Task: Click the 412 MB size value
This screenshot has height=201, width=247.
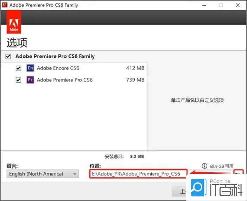Action: [135, 68]
